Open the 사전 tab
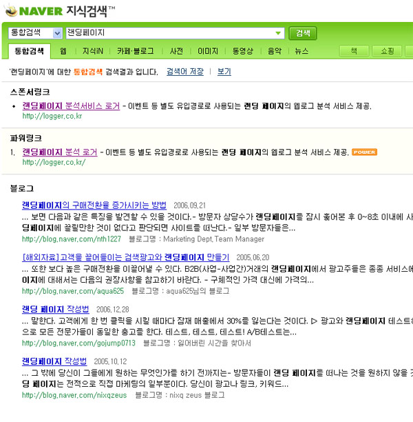413x422 pixels. 176,51
